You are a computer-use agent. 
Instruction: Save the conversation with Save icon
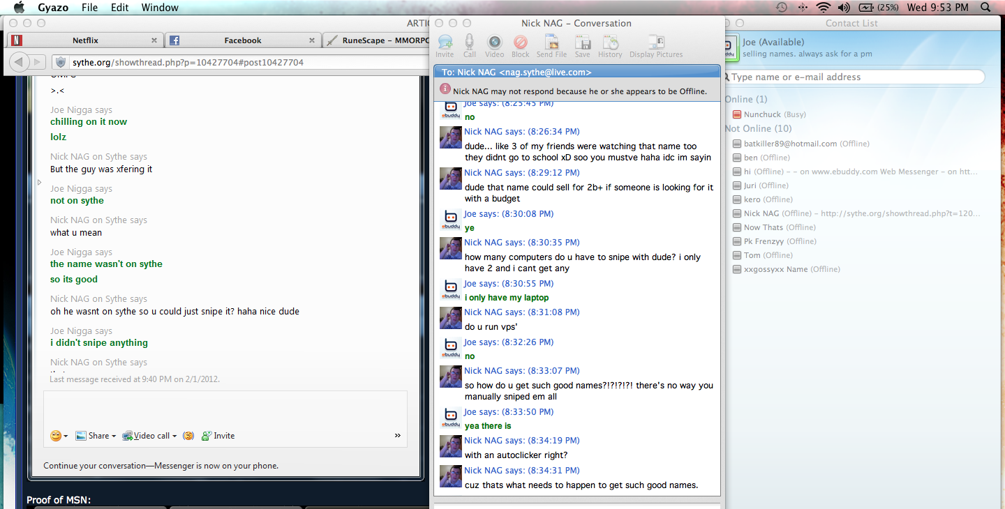[x=582, y=46]
